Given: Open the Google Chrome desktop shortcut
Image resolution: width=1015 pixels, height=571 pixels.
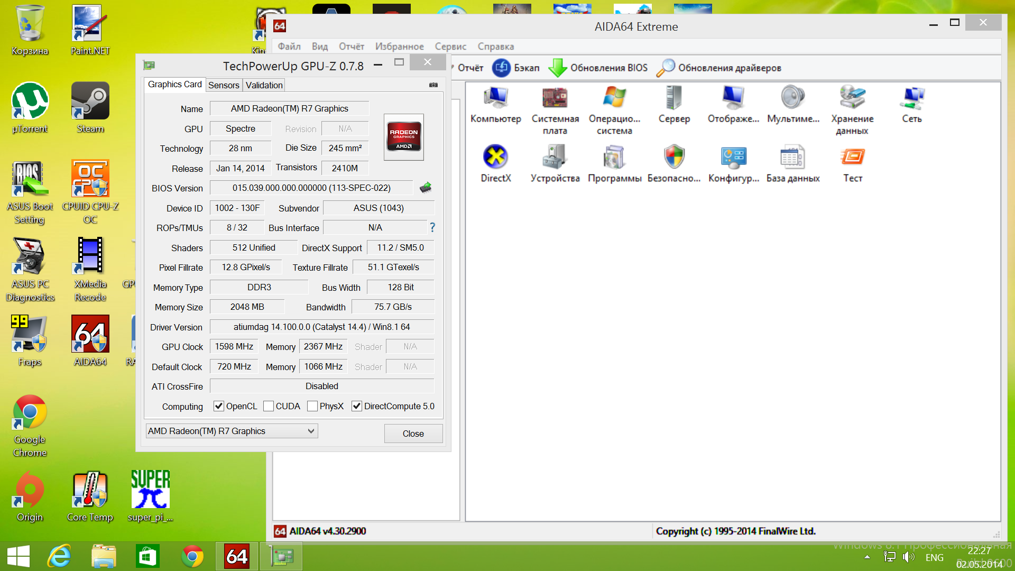Looking at the screenshot, I should point(30,426).
